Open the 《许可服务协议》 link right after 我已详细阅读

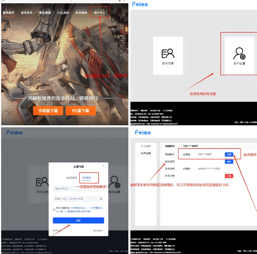point(78,208)
